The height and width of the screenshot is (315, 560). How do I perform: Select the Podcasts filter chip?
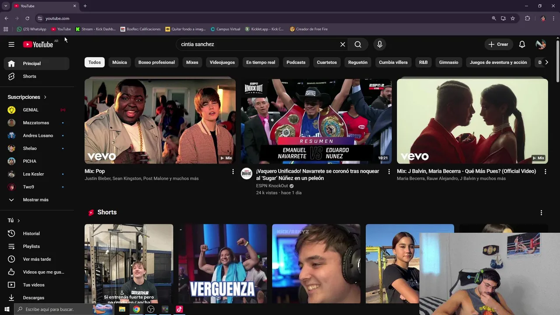[296, 62]
